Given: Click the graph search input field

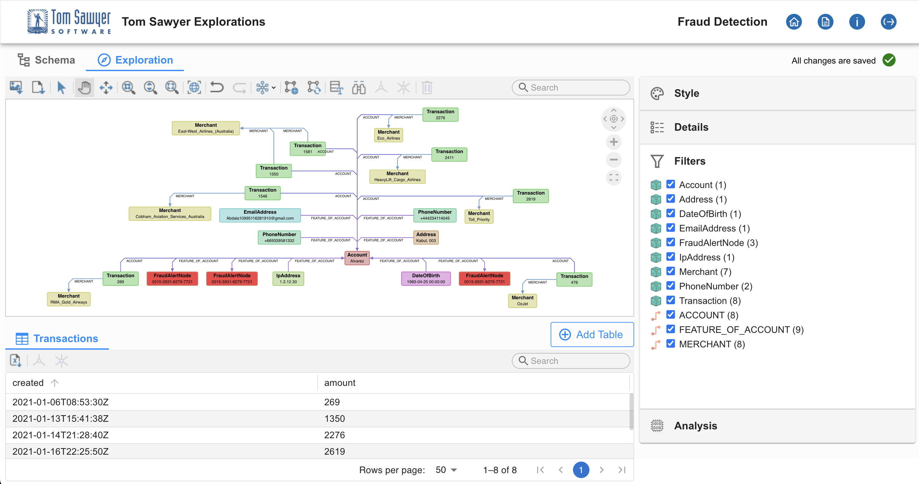Looking at the screenshot, I should 570,87.
